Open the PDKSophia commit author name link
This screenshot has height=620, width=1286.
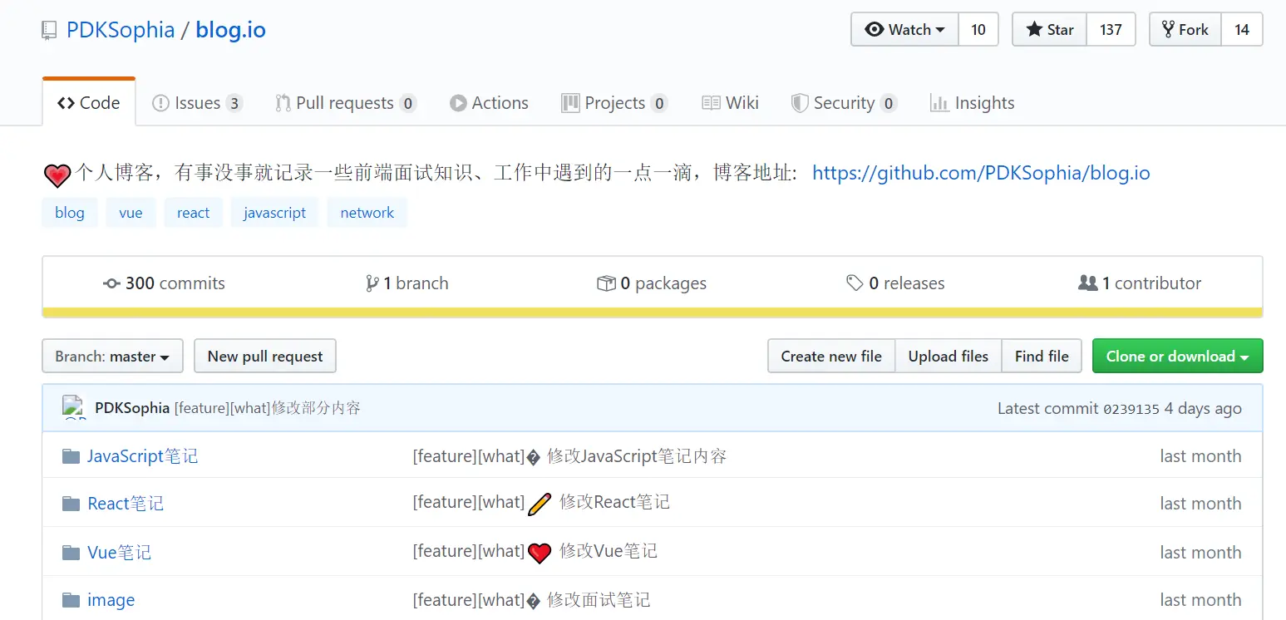132,408
